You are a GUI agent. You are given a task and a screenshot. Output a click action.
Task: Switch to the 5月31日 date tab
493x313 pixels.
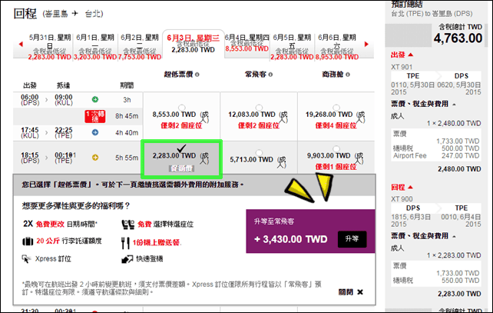click(x=50, y=45)
